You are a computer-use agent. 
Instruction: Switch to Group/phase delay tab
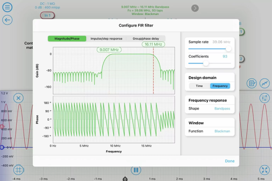point(146,38)
